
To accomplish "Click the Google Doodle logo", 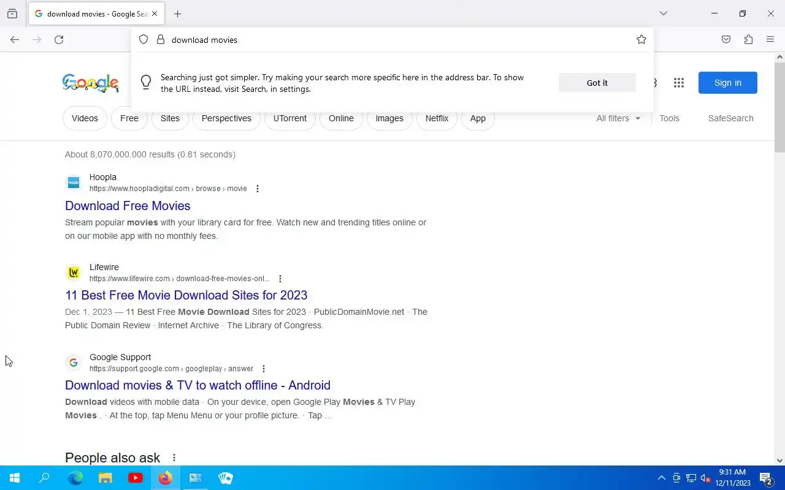I will coord(91,83).
